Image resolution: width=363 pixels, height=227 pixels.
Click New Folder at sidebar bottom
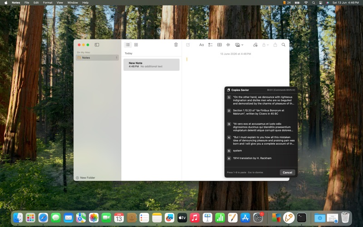[85, 178]
